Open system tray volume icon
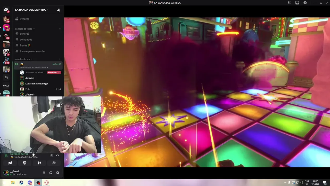The width and height of the screenshot is (330, 186). click(302, 183)
